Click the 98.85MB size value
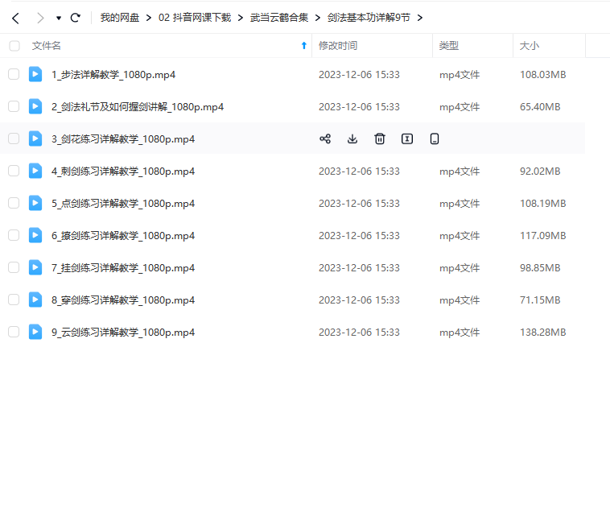The height and width of the screenshot is (529, 610). tap(540, 268)
